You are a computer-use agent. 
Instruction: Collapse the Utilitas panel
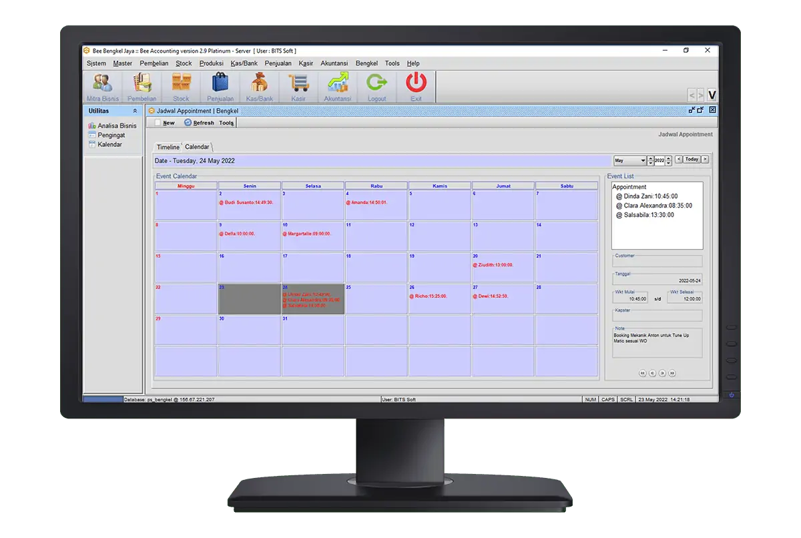136,111
